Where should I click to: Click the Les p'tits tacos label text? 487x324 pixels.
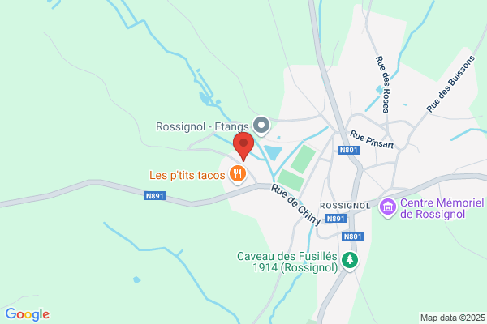pyautogui.click(x=187, y=175)
